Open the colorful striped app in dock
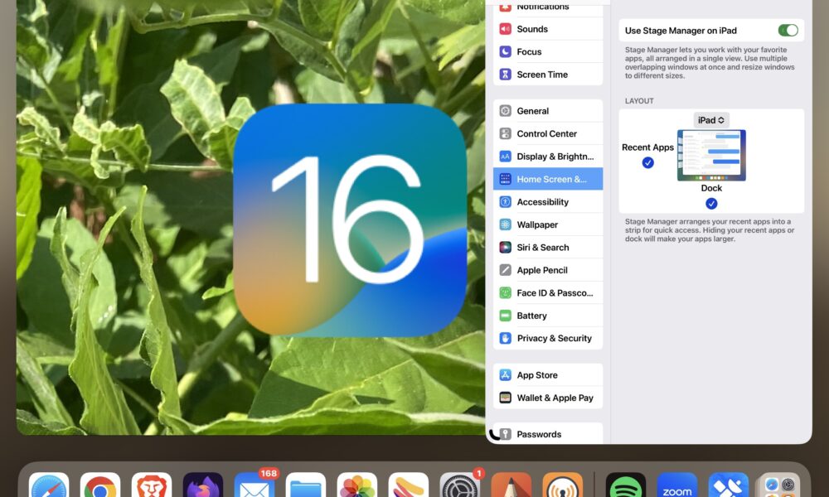Viewport: 829px width, 497px height. [408, 486]
